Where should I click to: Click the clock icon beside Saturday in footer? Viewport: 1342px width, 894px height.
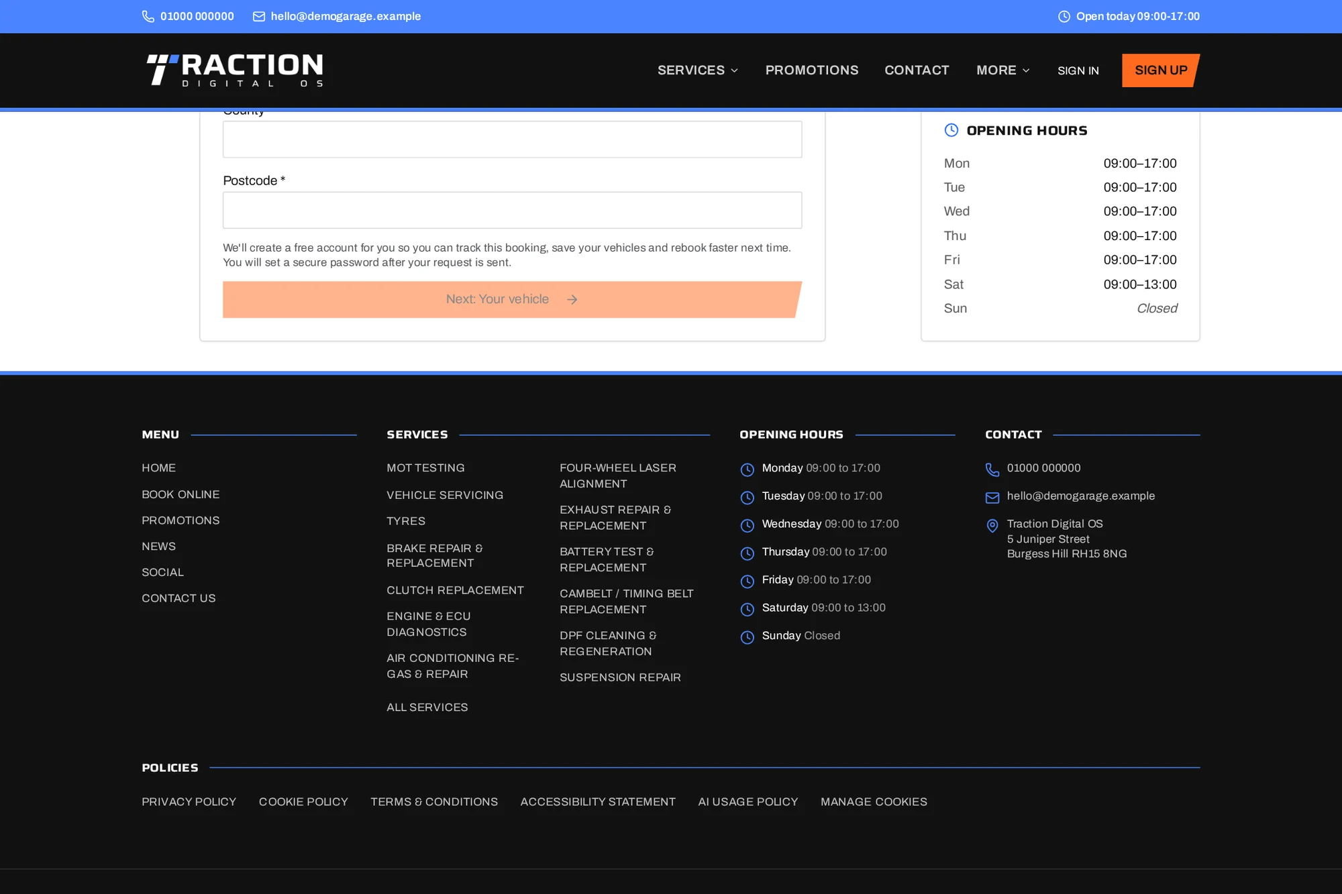pyautogui.click(x=747, y=609)
